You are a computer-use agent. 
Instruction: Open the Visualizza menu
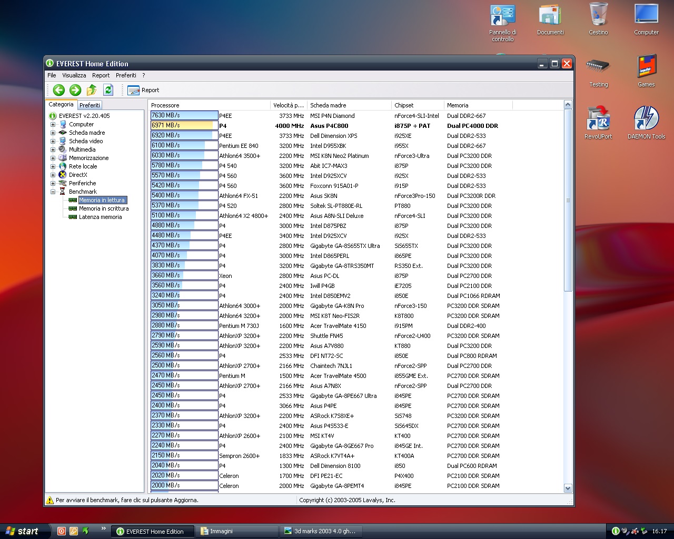tap(74, 75)
